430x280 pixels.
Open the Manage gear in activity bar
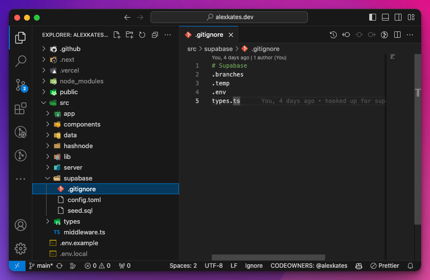coord(21,249)
